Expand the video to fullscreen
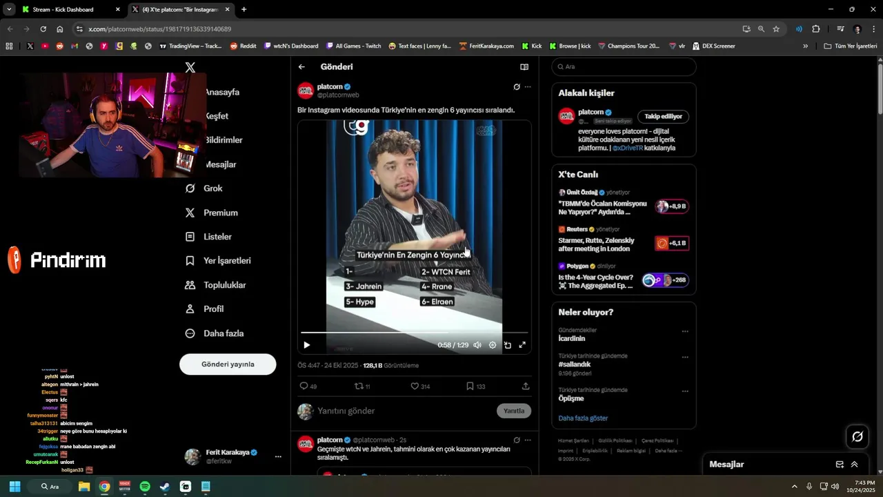 point(522,345)
